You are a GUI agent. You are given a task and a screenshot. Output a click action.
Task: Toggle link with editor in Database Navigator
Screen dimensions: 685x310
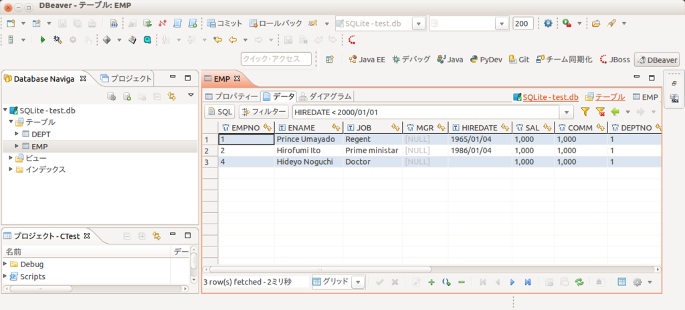pos(171,96)
